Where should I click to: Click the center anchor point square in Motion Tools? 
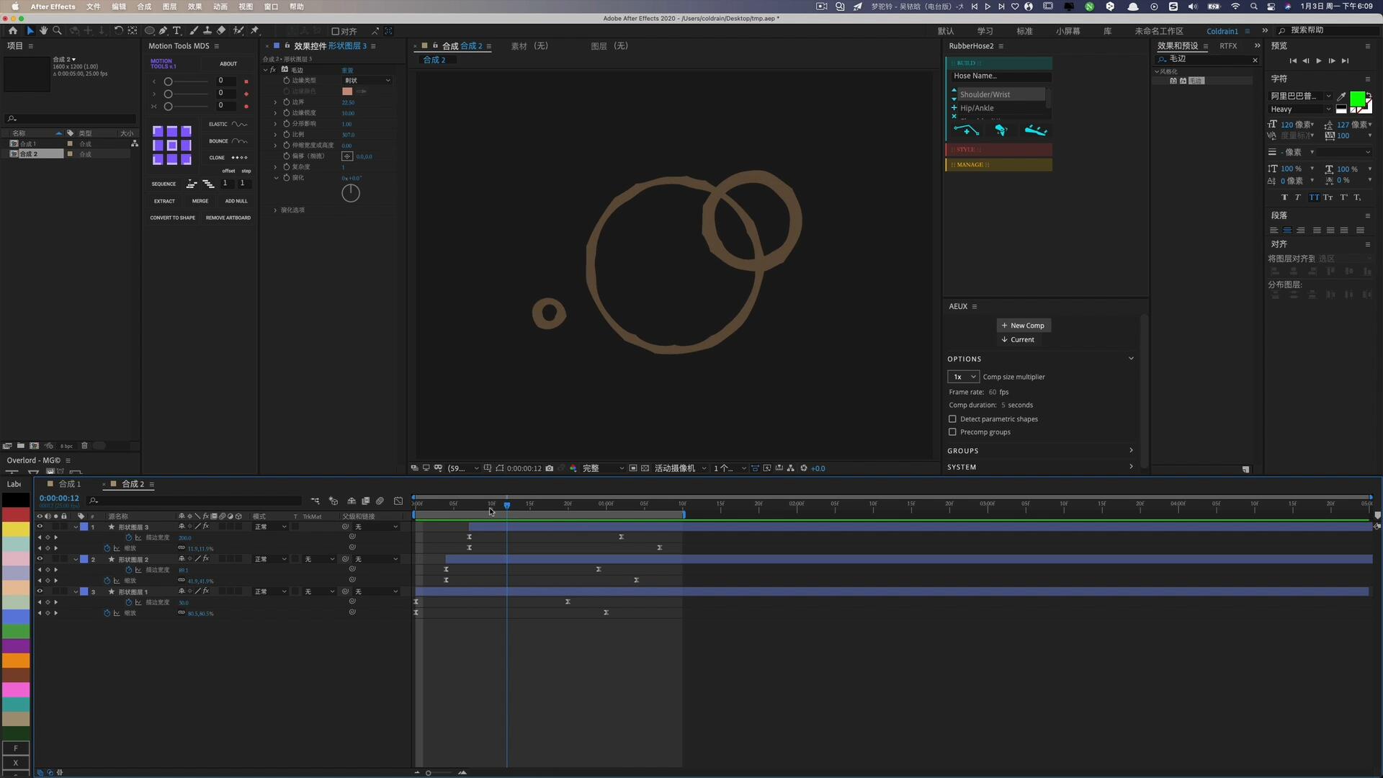172,146
